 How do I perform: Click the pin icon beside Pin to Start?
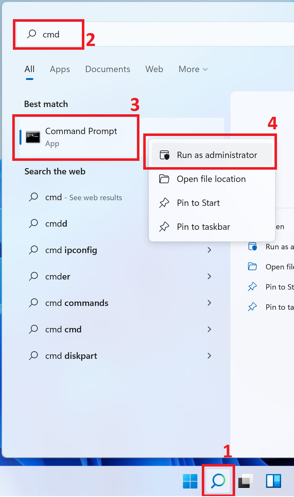(164, 203)
